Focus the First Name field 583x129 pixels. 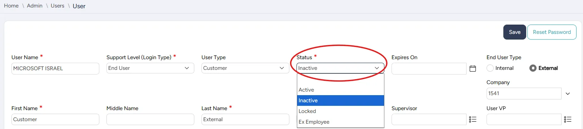tap(55, 119)
